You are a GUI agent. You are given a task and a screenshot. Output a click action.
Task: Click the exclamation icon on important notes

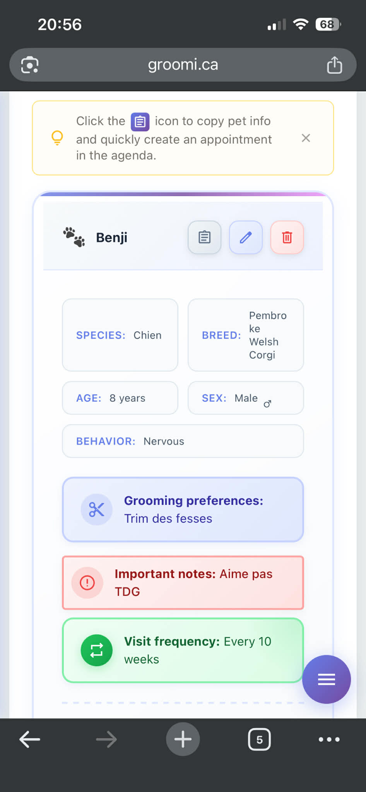click(87, 583)
